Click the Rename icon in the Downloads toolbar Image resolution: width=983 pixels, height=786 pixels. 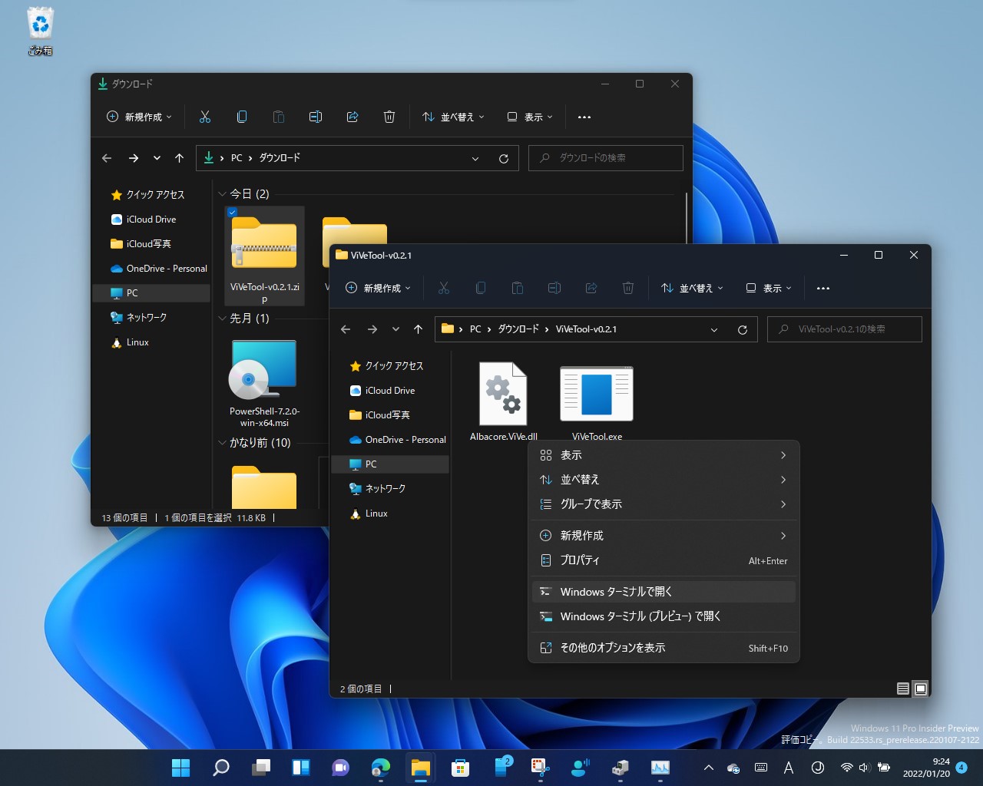(316, 117)
